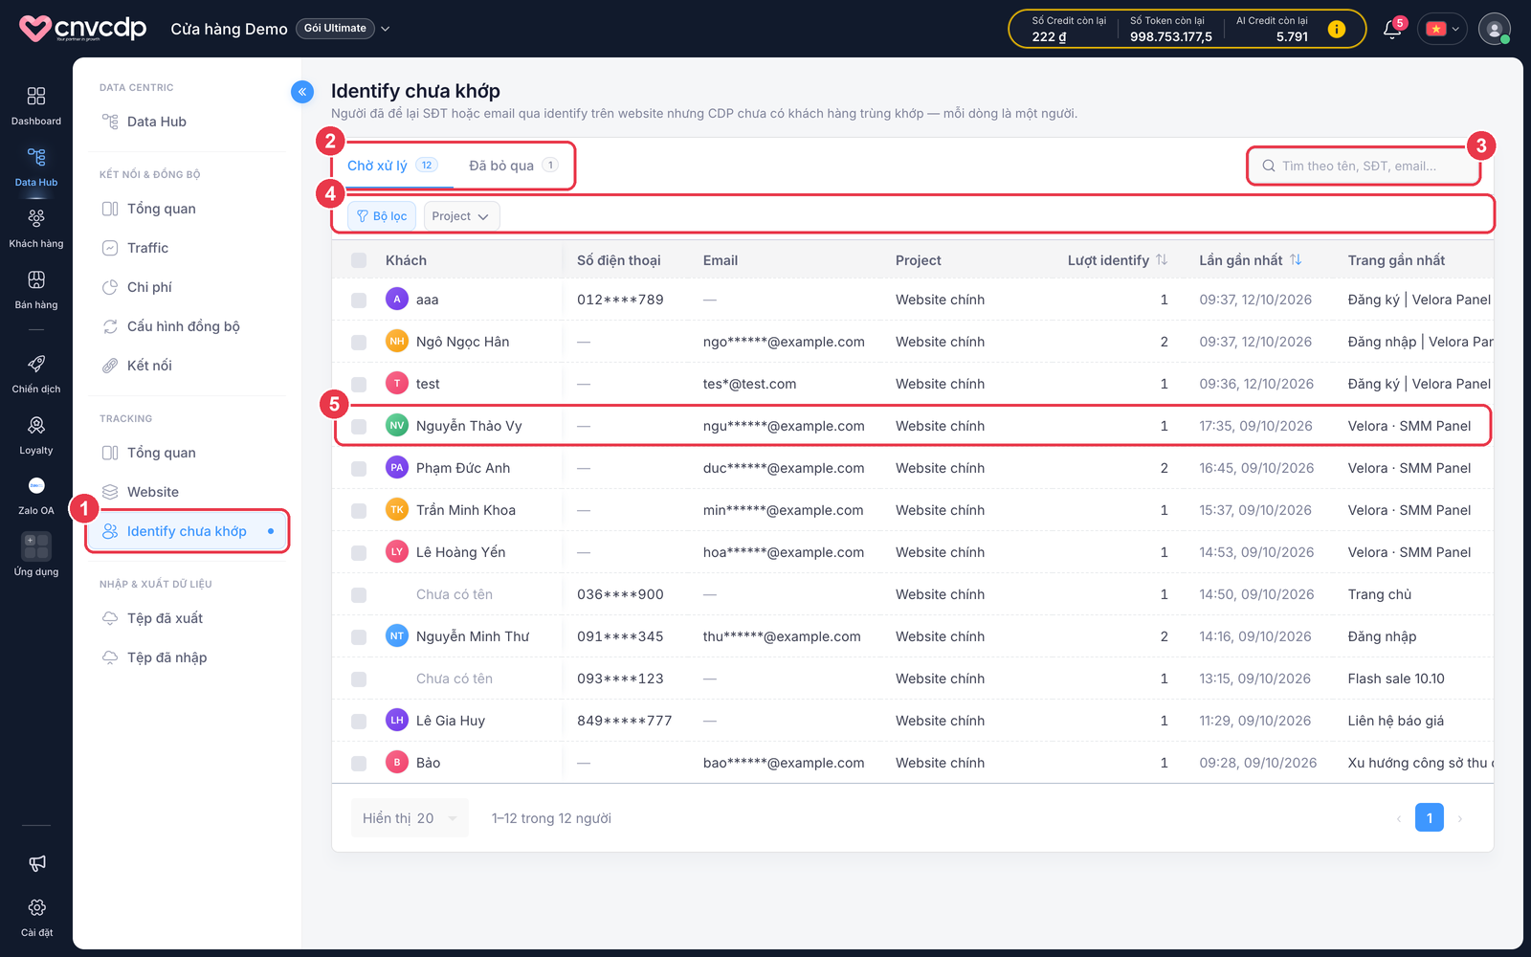Toggle the select-all header checkbox
The height and width of the screenshot is (957, 1531).
pyautogui.click(x=359, y=260)
